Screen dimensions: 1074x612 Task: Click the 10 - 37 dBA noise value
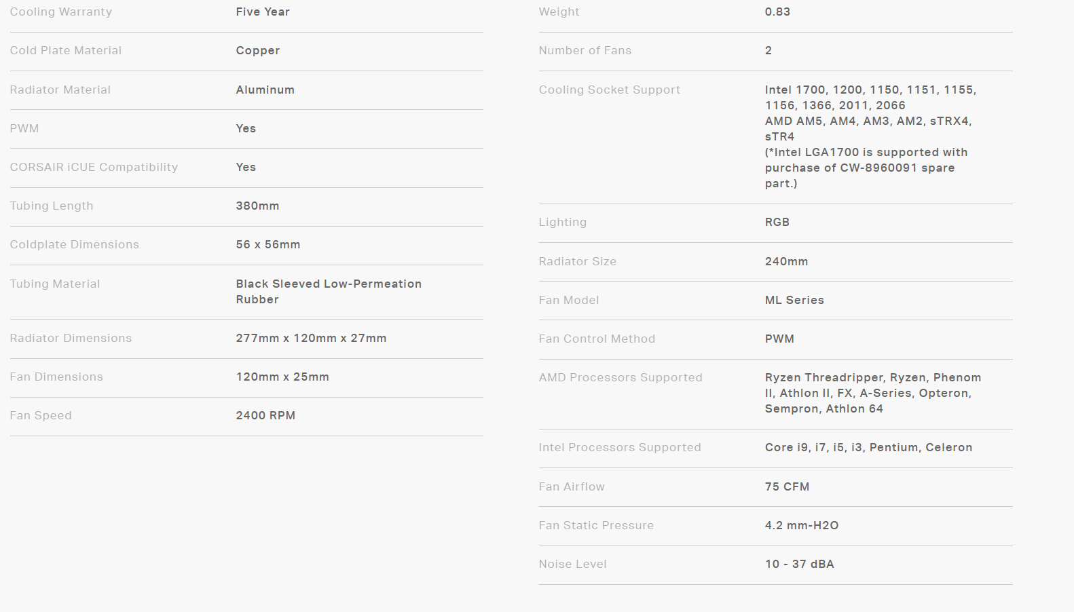[800, 564]
